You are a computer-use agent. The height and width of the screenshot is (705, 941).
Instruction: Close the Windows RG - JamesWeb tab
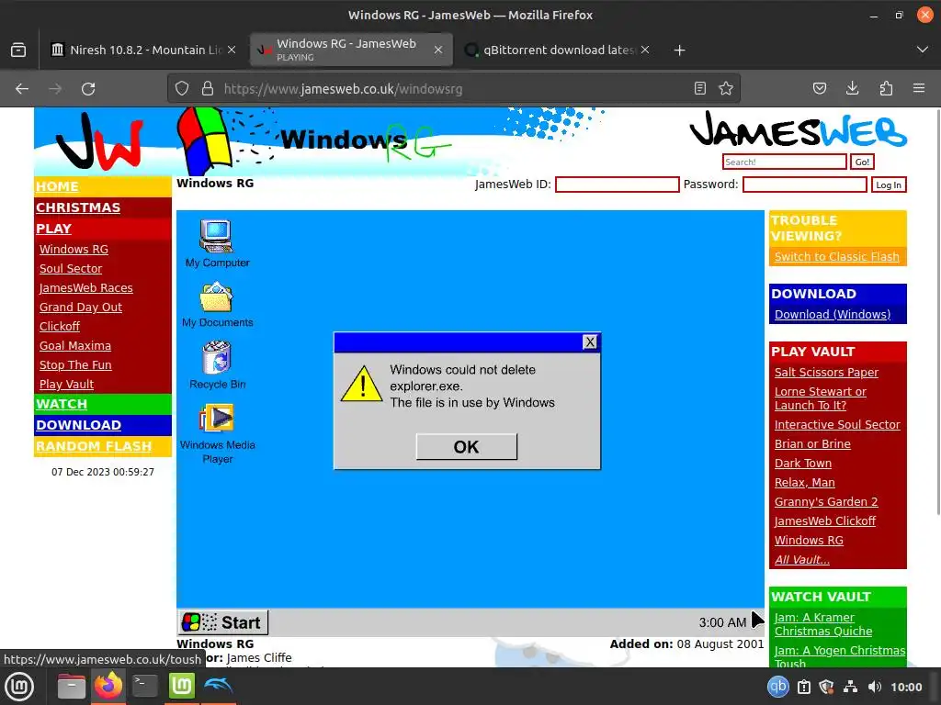[438, 50]
